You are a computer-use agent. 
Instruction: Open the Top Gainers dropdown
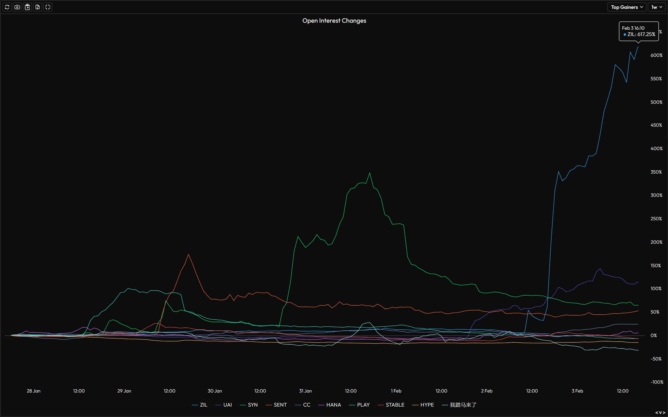click(627, 7)
